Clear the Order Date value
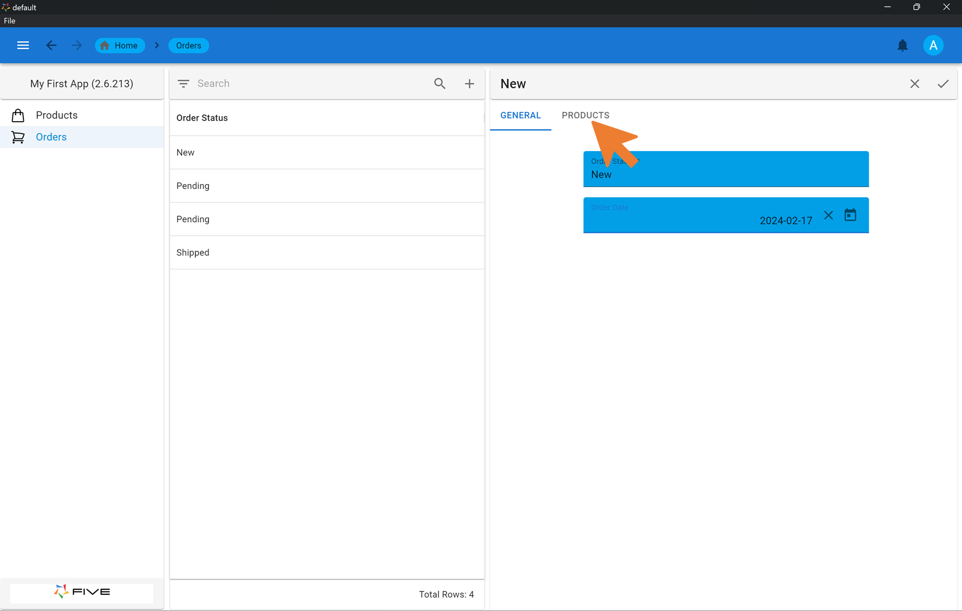 (828, 215)
